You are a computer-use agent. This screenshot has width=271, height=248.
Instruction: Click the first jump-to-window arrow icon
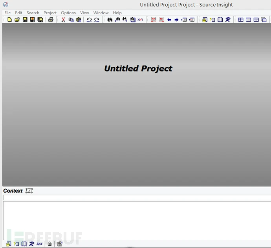[x=184, y=20]
